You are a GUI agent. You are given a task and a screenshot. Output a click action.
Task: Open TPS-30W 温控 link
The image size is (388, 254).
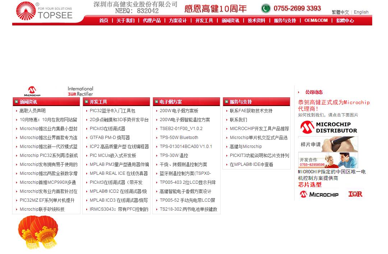174,155
